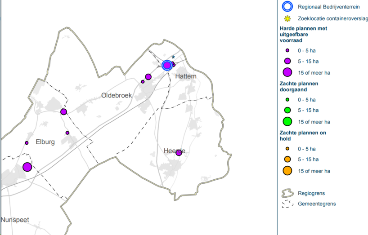Viewport: 368px width, 235px height.
Task: Click the blue-ringed Regionaal Bedrijventerrein marker near Hattem
Action: [167, 65]
